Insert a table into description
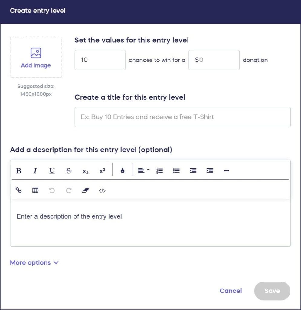The height and width of the screenshot is (310, 301). pyautogui.click(x=35, y=190)
